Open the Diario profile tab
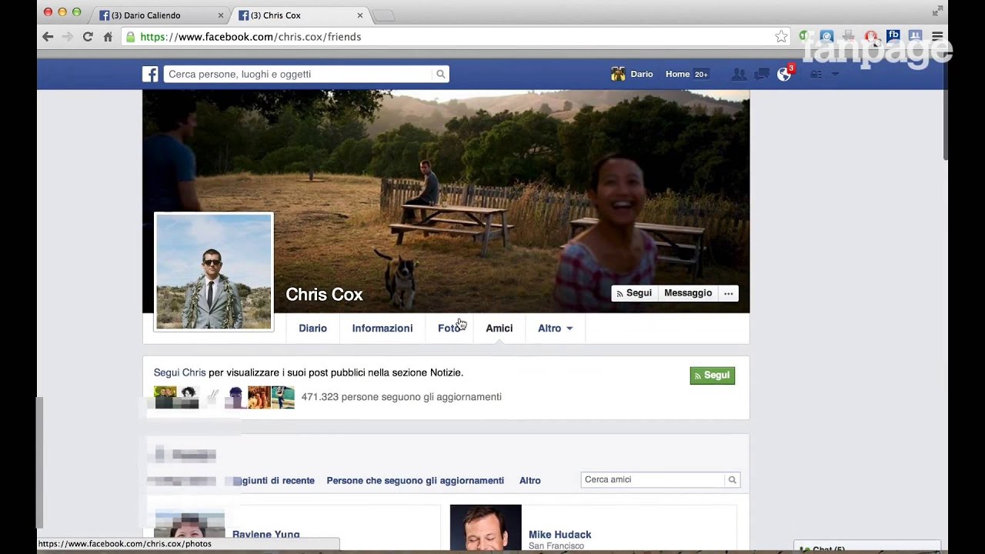 pos(312,329)
